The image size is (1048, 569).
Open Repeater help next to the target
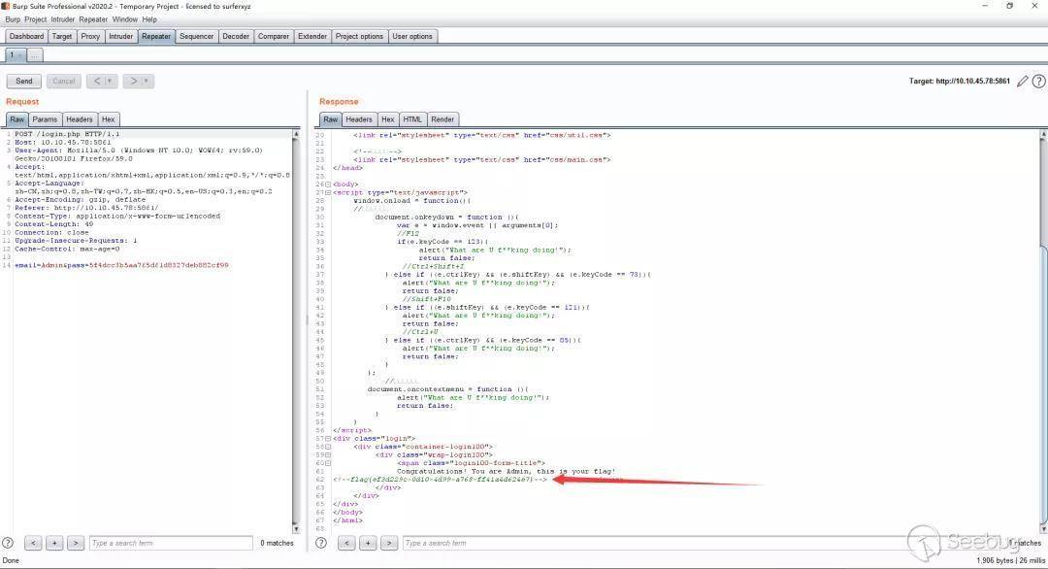click(x=1038, y=82)
